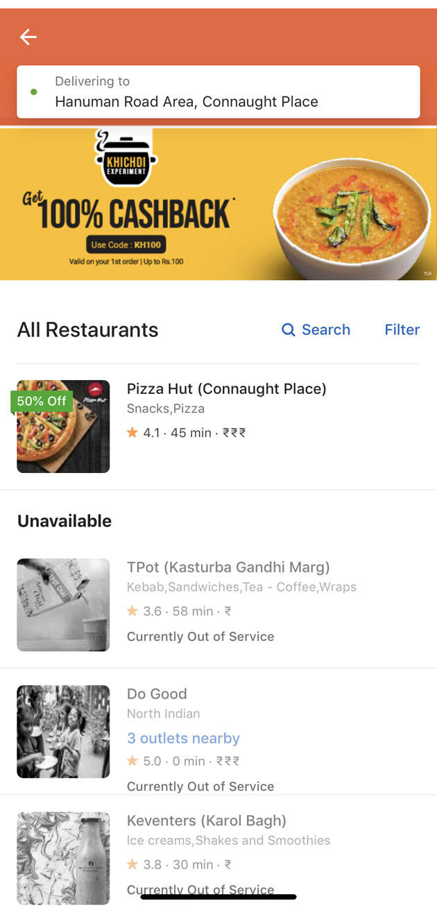The width and height of the screenshot is (437, 908).
Task: Click the search magnifier icon
Action: point(288,329)
